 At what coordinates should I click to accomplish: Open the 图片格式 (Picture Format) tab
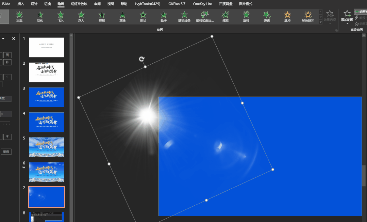coord(246,4)
